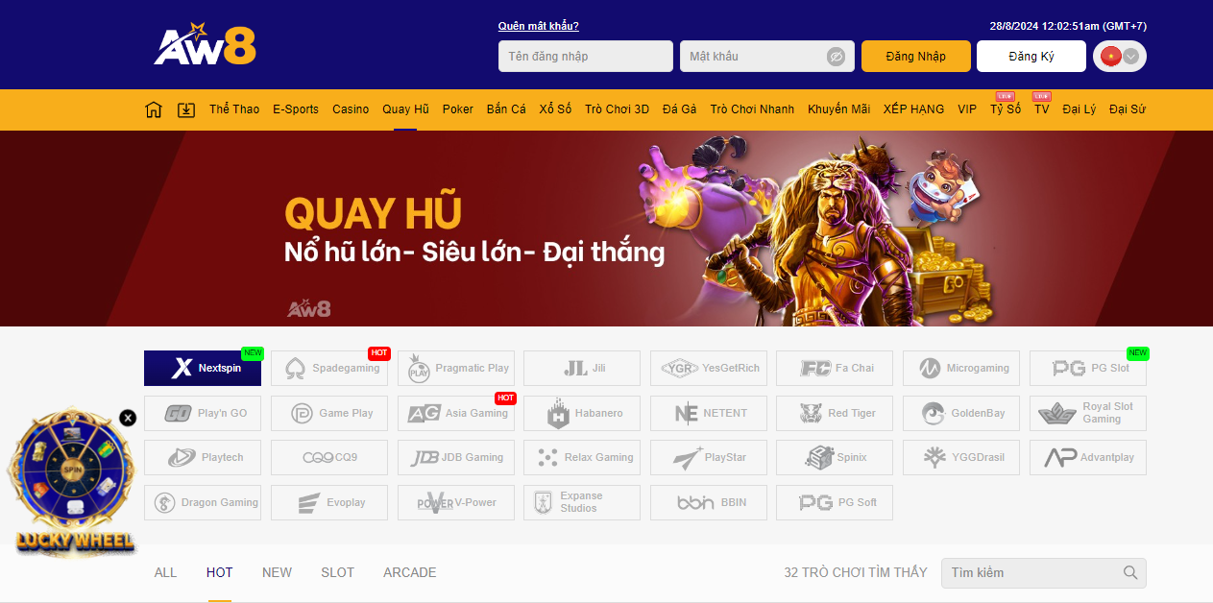
Task: Switch to the ARCADE games tab
Action: (410, 572)
